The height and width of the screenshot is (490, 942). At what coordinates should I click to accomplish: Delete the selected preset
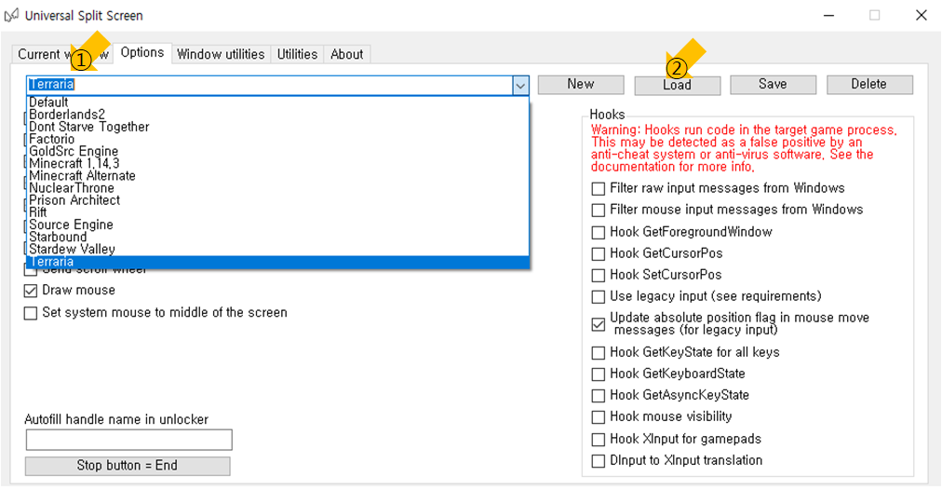(x=868, y=84)
